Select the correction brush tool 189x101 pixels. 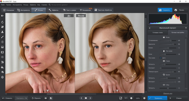[2, 37]
